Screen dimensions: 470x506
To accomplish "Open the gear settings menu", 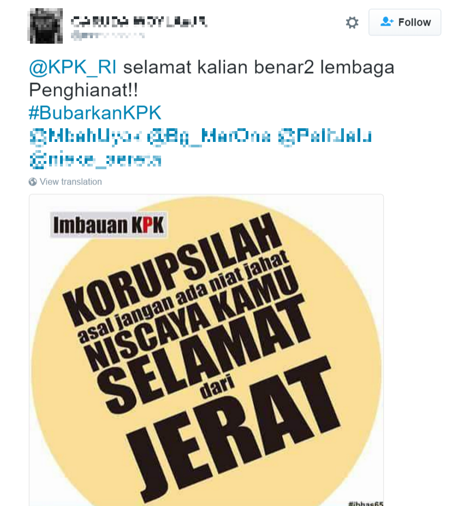I will (352, 22).
